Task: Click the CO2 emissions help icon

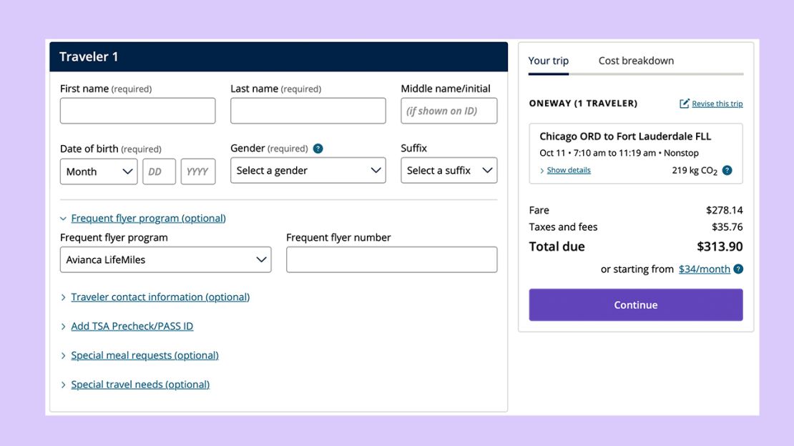Action: tap(727, 170)
